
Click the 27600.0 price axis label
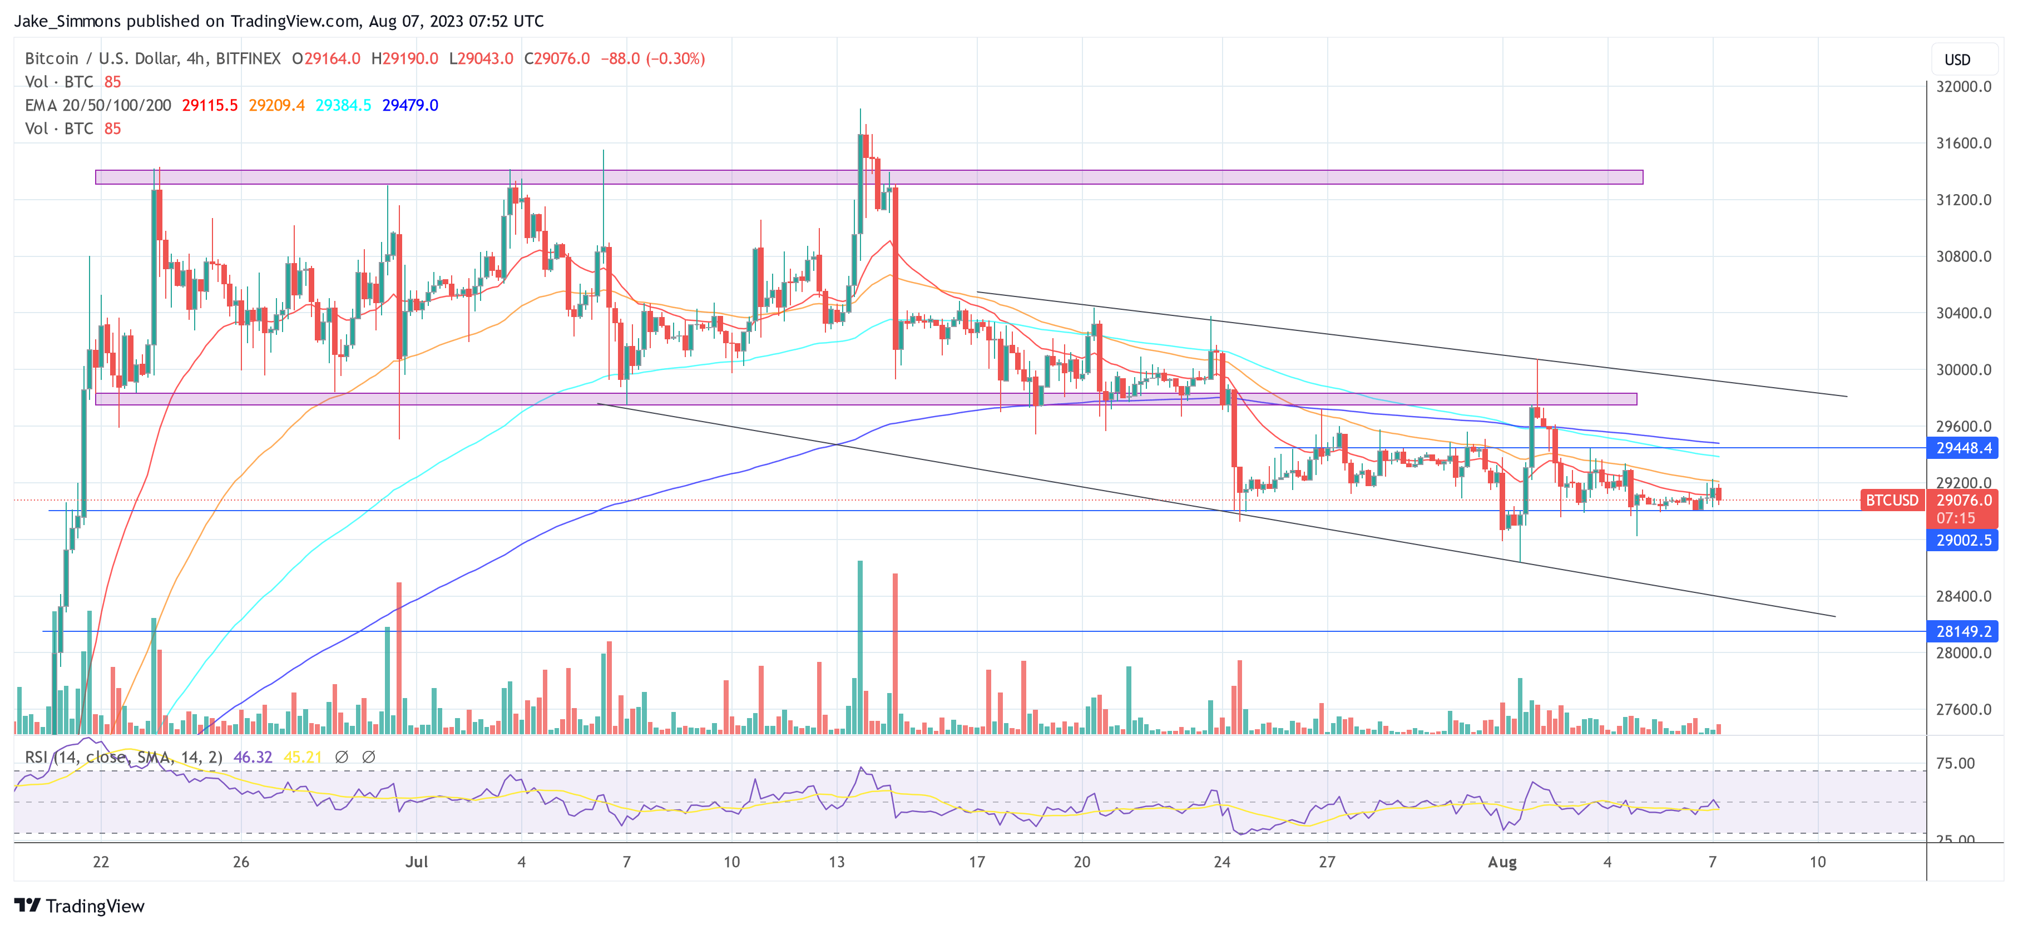coord(1963,709)
